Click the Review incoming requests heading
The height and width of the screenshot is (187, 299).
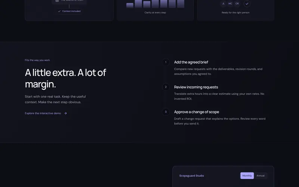coord(196,87)
